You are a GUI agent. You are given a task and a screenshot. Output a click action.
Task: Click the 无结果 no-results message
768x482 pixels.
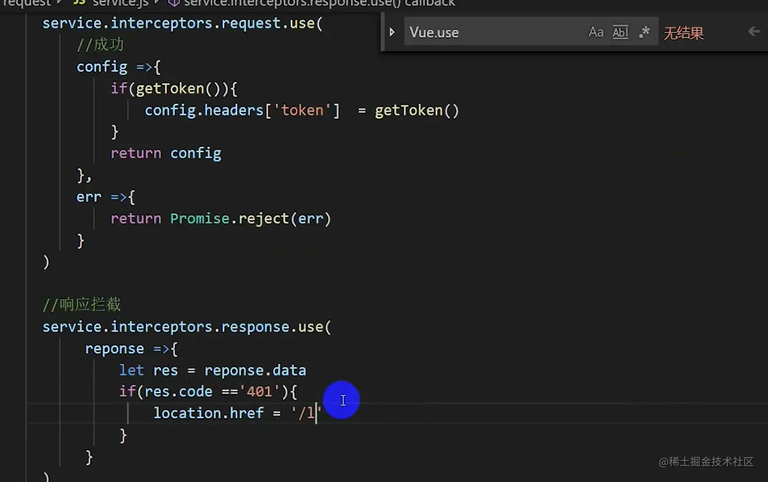[x=684, y=33]
